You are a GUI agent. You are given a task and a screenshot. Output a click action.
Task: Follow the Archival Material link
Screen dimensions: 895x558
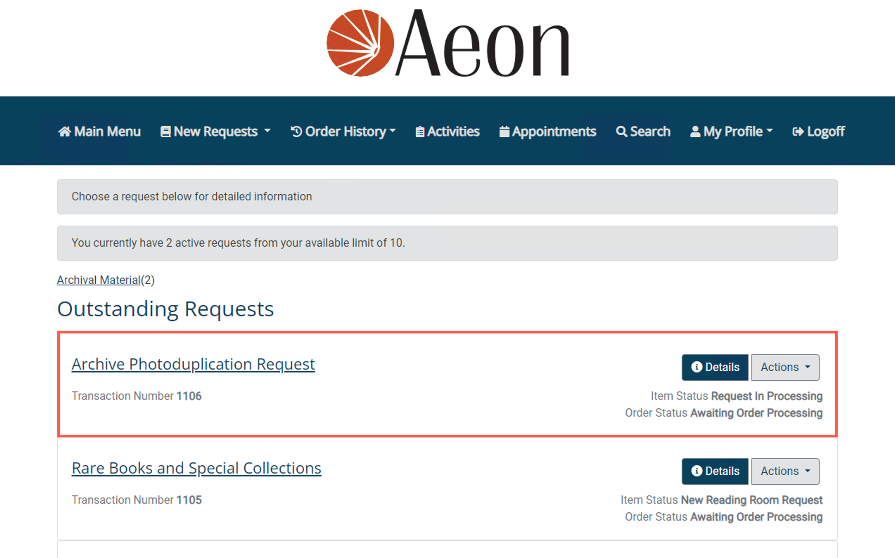click(99, 280)
